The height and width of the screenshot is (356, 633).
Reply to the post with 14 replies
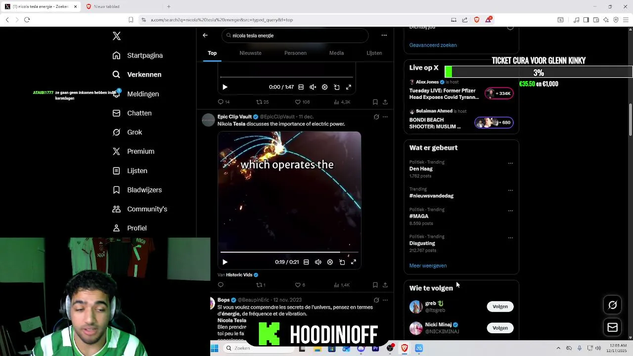click(x=224, y=102)
